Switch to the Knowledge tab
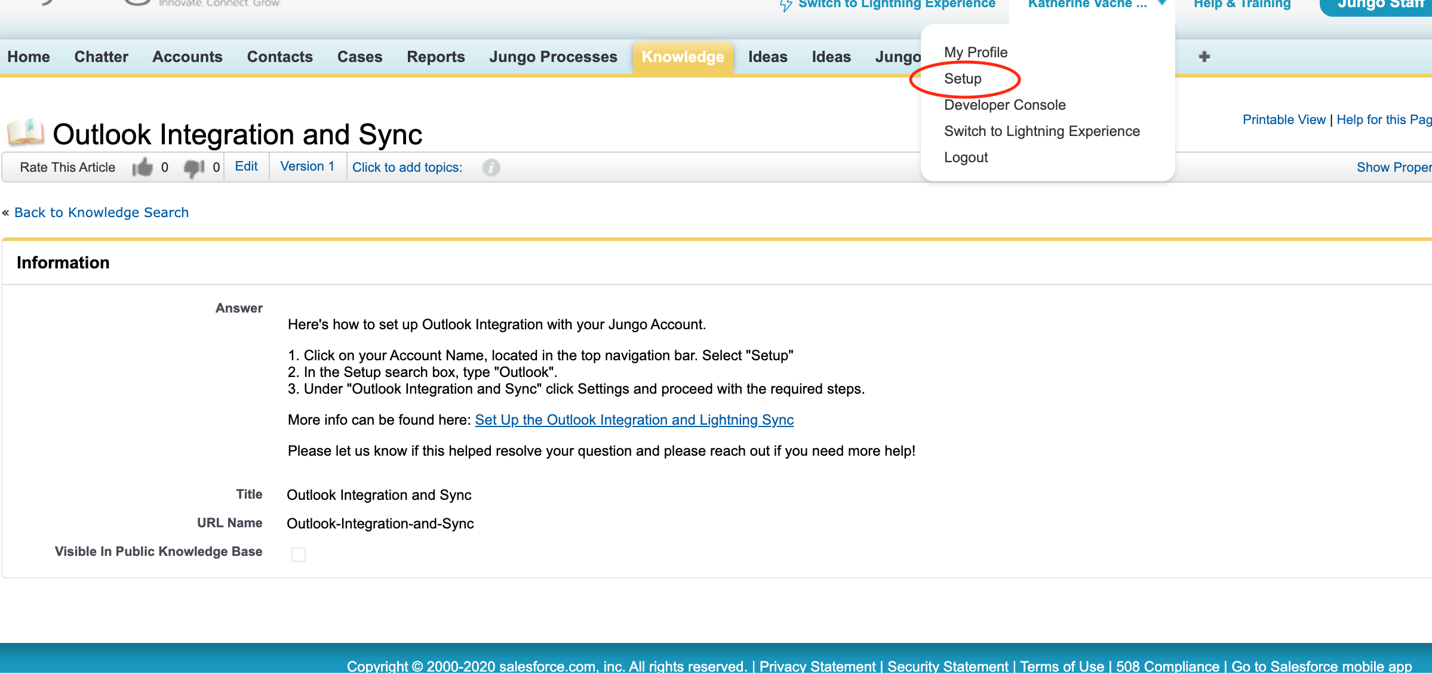Image resolution: width=1432 pixels, height=674 pixels. tap(683, 57)
